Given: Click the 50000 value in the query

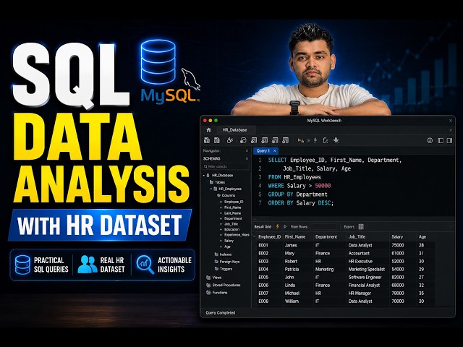Looking at the screenshot, I should pyautogui.click(x=323, y=186).
